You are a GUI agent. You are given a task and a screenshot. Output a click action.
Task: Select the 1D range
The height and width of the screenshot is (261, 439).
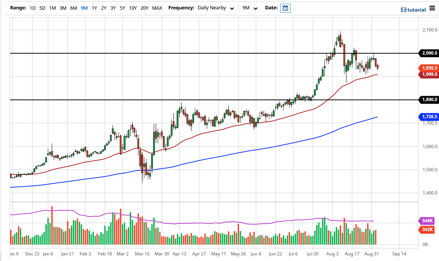[33, 8]
